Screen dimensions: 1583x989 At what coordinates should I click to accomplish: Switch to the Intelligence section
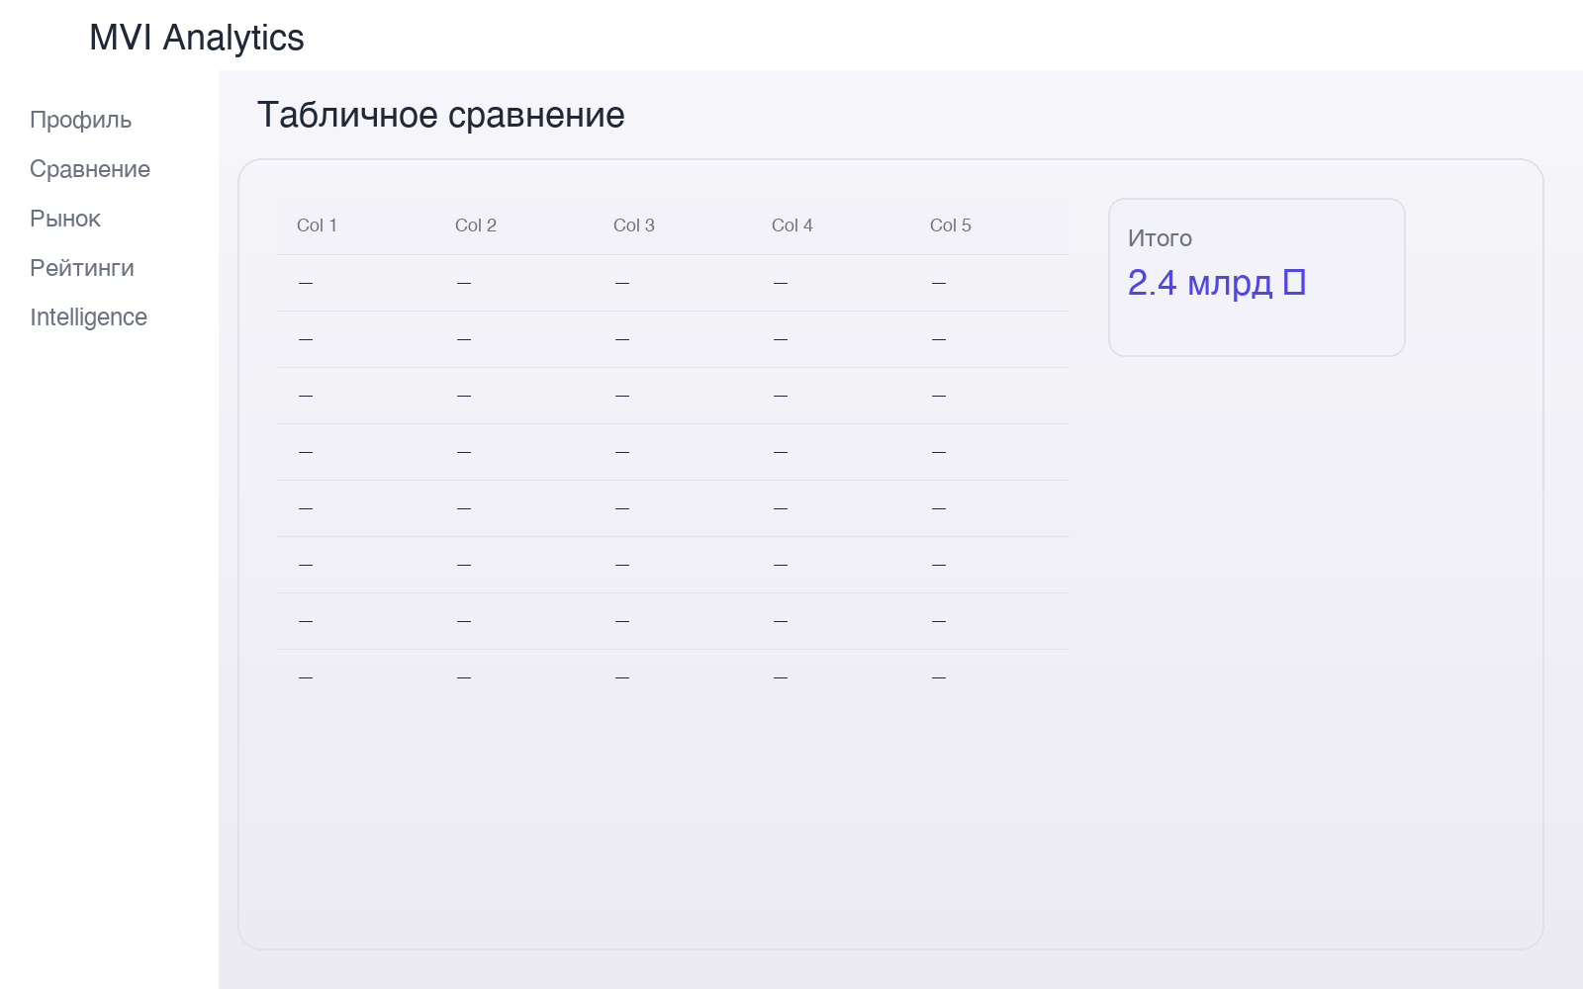(88, 317)
